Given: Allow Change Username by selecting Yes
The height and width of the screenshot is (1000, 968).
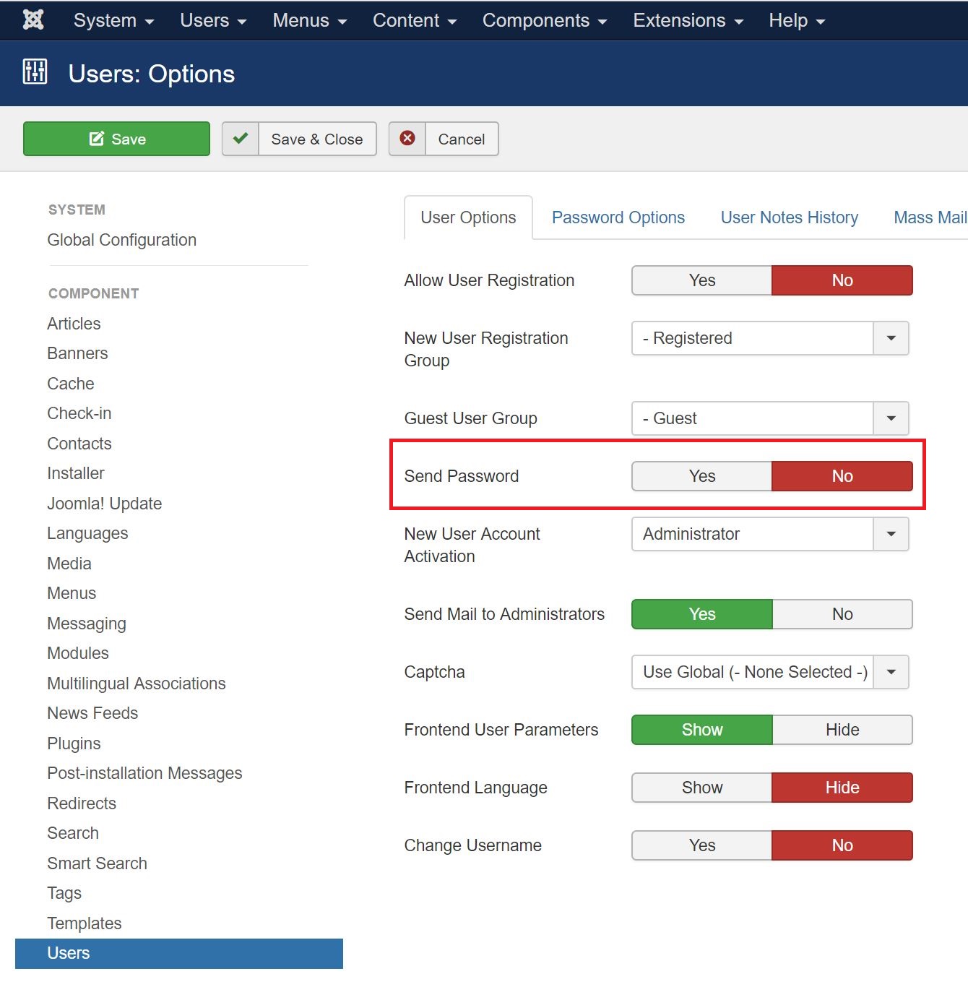Looking at the screenshot, I should click(701, 845).
